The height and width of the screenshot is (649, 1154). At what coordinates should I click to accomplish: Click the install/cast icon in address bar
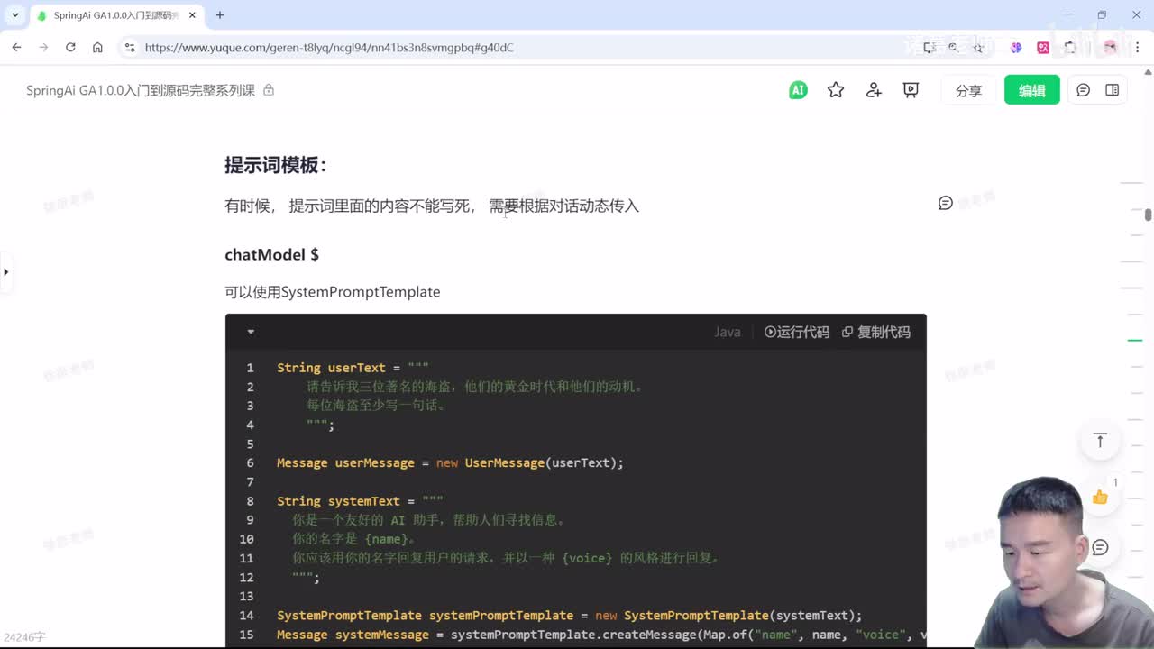point(929,47)
